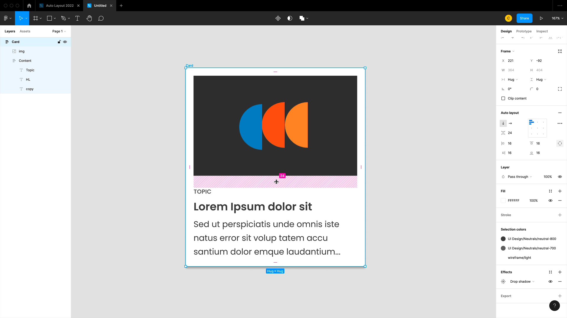Add a new stroke

(x=560, y=215)
